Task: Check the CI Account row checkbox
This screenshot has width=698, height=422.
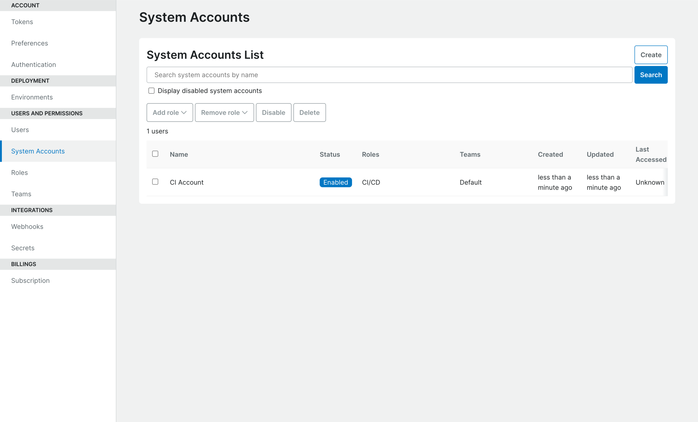Action: [156, 181]
